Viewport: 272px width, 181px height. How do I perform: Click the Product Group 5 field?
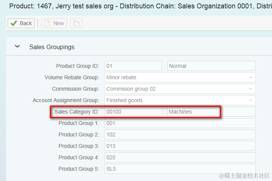[179, 169]
